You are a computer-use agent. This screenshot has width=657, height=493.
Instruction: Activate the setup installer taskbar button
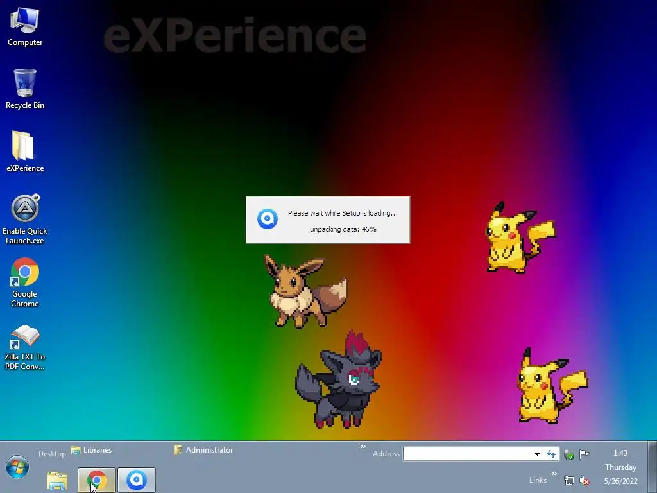click(137, 480)
